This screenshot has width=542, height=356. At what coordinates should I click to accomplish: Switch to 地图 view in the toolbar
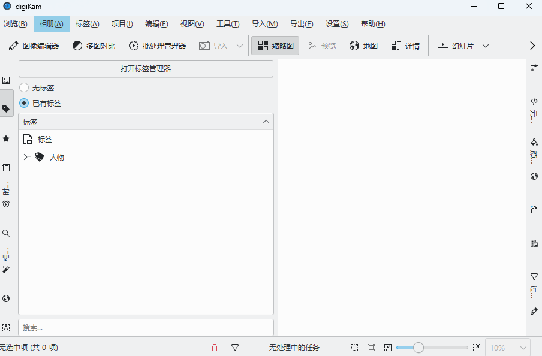(363, 45)
